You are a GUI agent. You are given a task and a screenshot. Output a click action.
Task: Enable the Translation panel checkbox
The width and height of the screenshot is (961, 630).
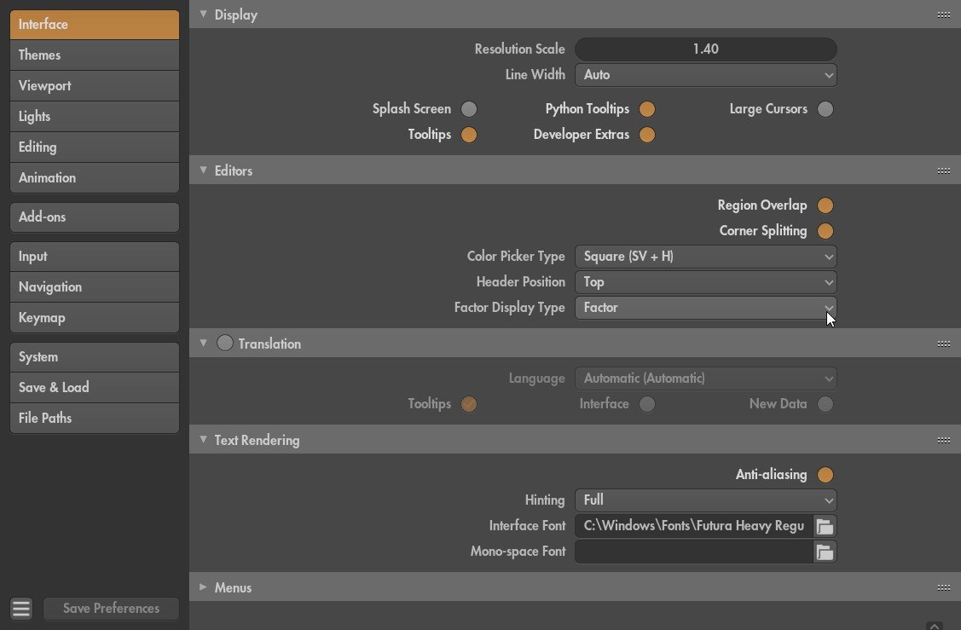click(225, 344)
